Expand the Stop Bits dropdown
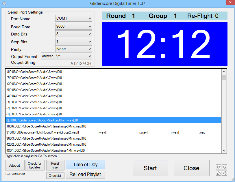Image resolution: width=235 pixels, height=182 pixels. tap(74, 42)
